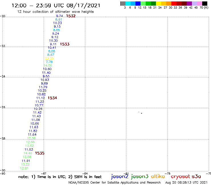The width and height of the screenshot is (211, 185).
Task: Click the 10.60 wave height value
Action: click(47, 69)
